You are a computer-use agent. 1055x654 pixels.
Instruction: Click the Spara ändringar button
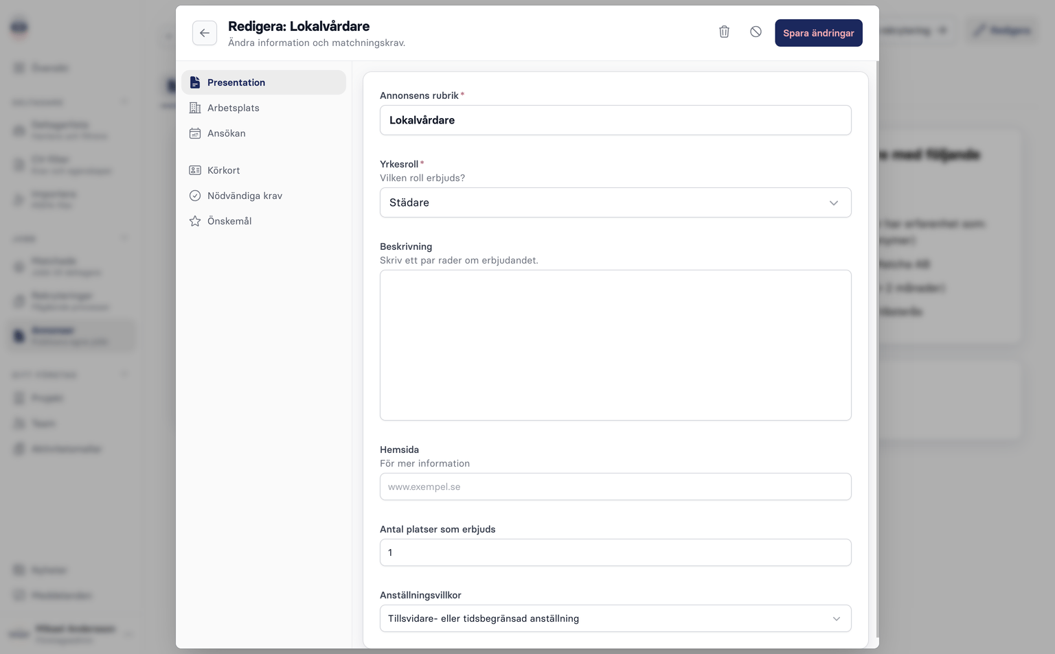pos(818,32)
